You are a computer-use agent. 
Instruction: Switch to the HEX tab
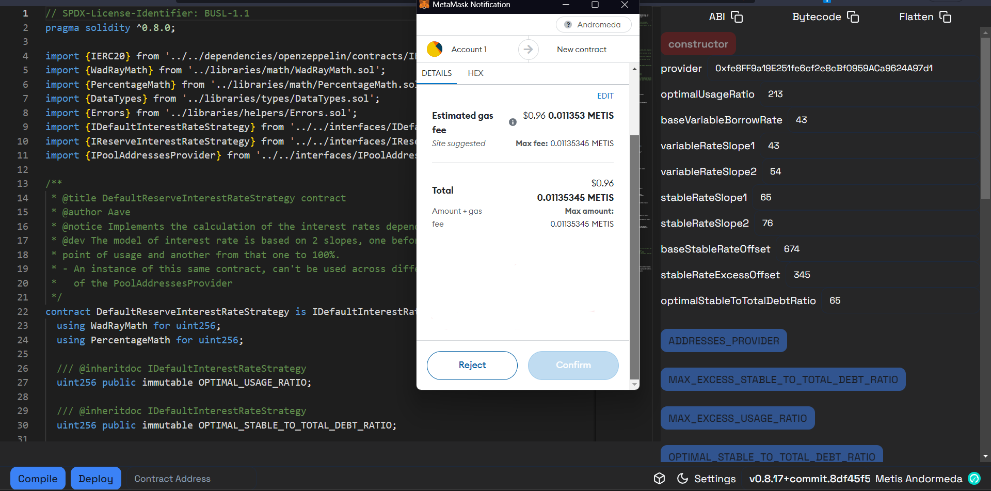[475, 73]
